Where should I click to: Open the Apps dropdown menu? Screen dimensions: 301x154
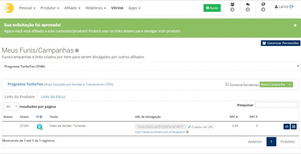[x=134, y=8]
